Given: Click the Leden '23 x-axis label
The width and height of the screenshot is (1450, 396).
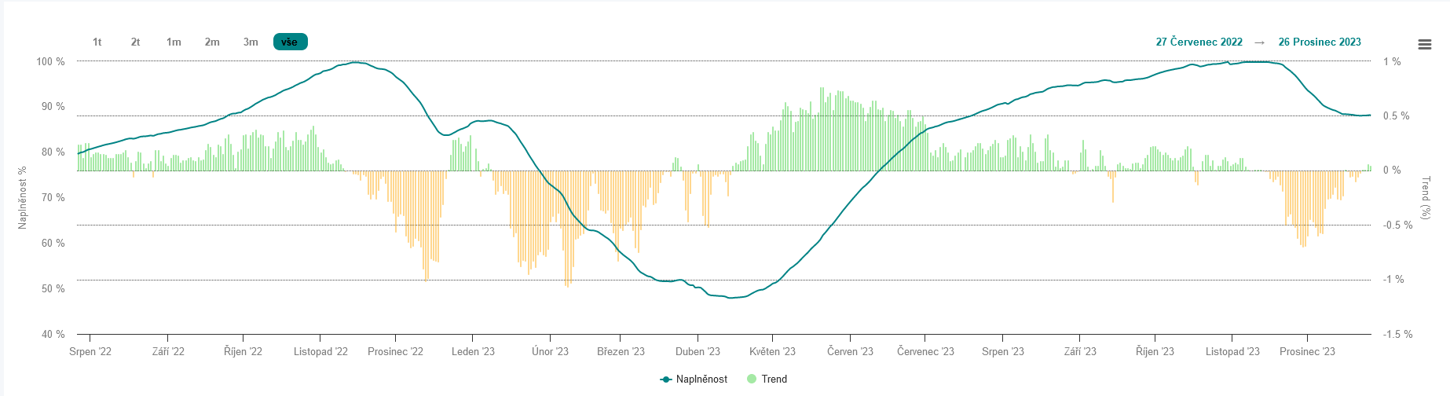Looking at the screenshot, I should 473,352.
